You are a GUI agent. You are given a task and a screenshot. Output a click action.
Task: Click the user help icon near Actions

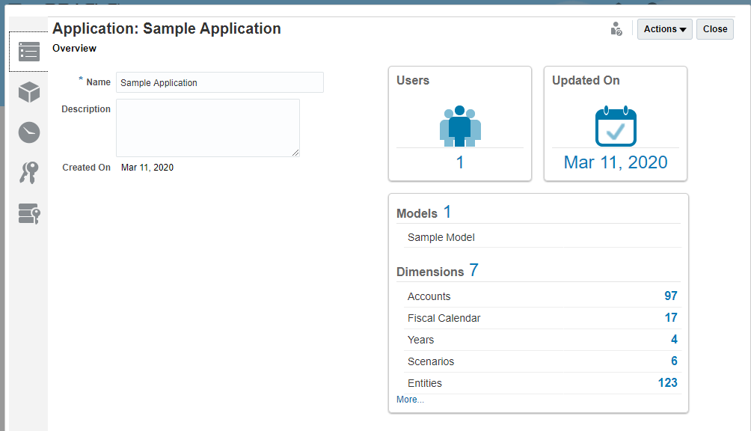point(616,28)
